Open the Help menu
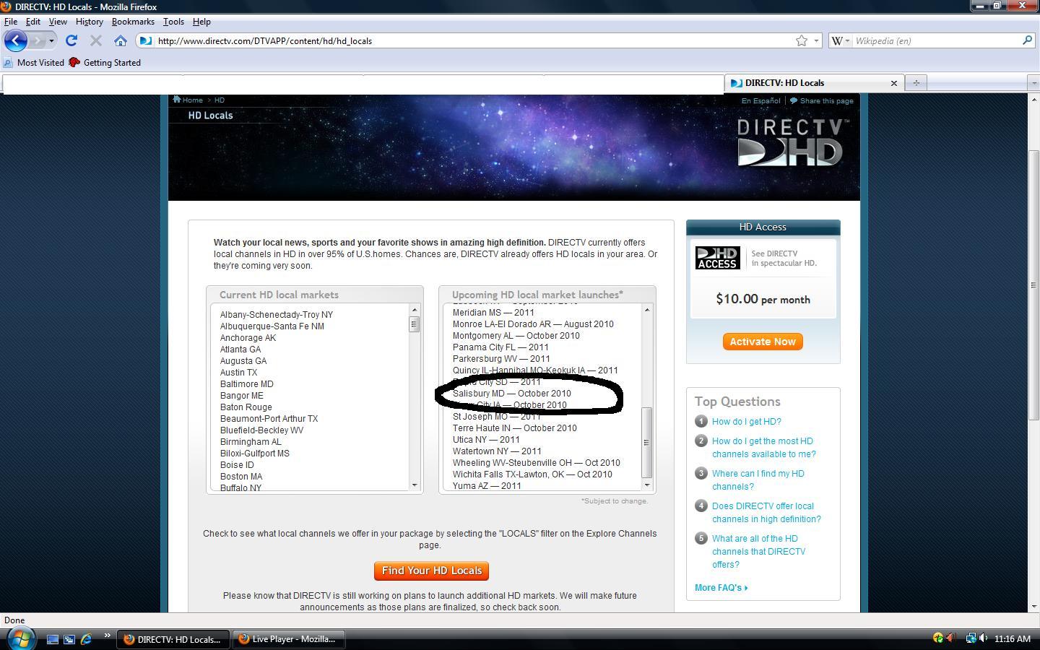This screenshot has height=650, width=1040. tap(201, 22)
